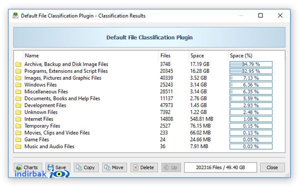Click the Copy button

(86, 168)
